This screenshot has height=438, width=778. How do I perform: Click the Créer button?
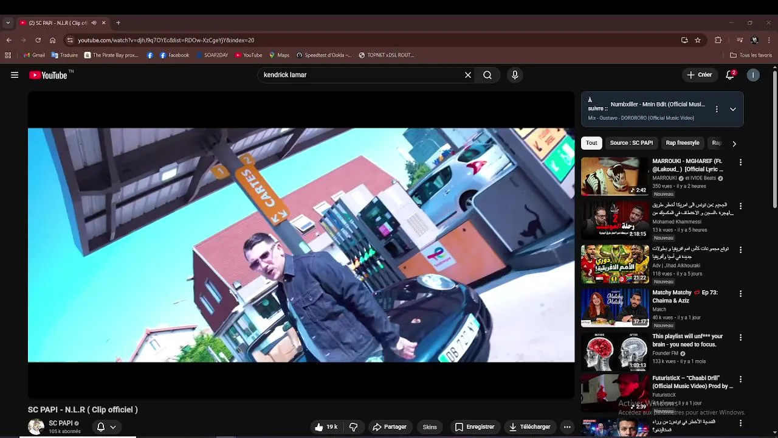700,75
